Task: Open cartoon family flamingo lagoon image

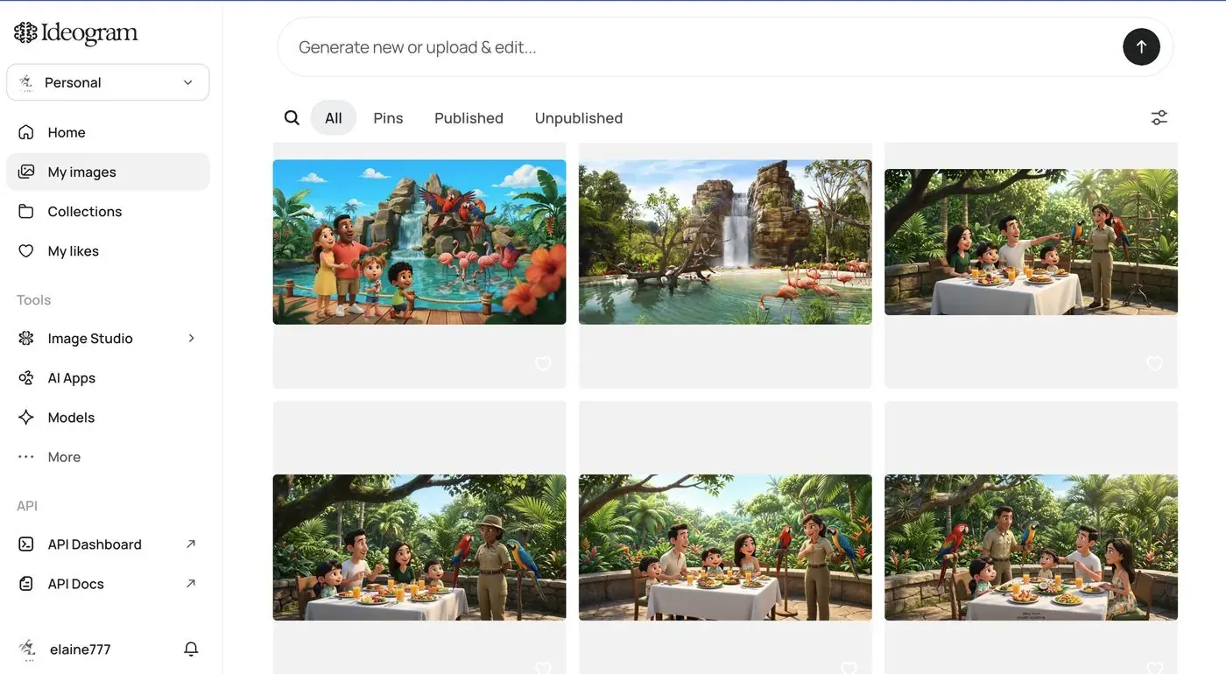Action: (x=419, y=242)
